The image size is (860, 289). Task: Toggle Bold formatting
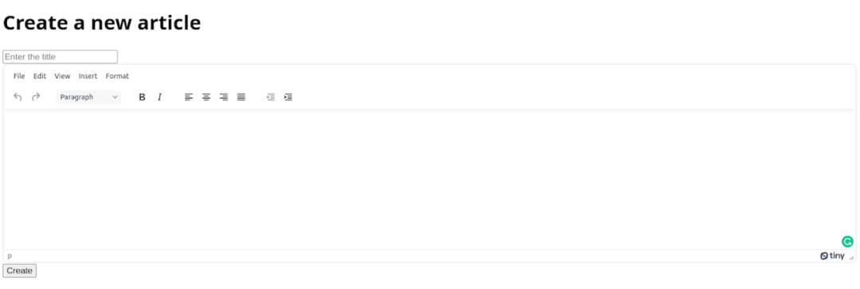tap(142, 97)
